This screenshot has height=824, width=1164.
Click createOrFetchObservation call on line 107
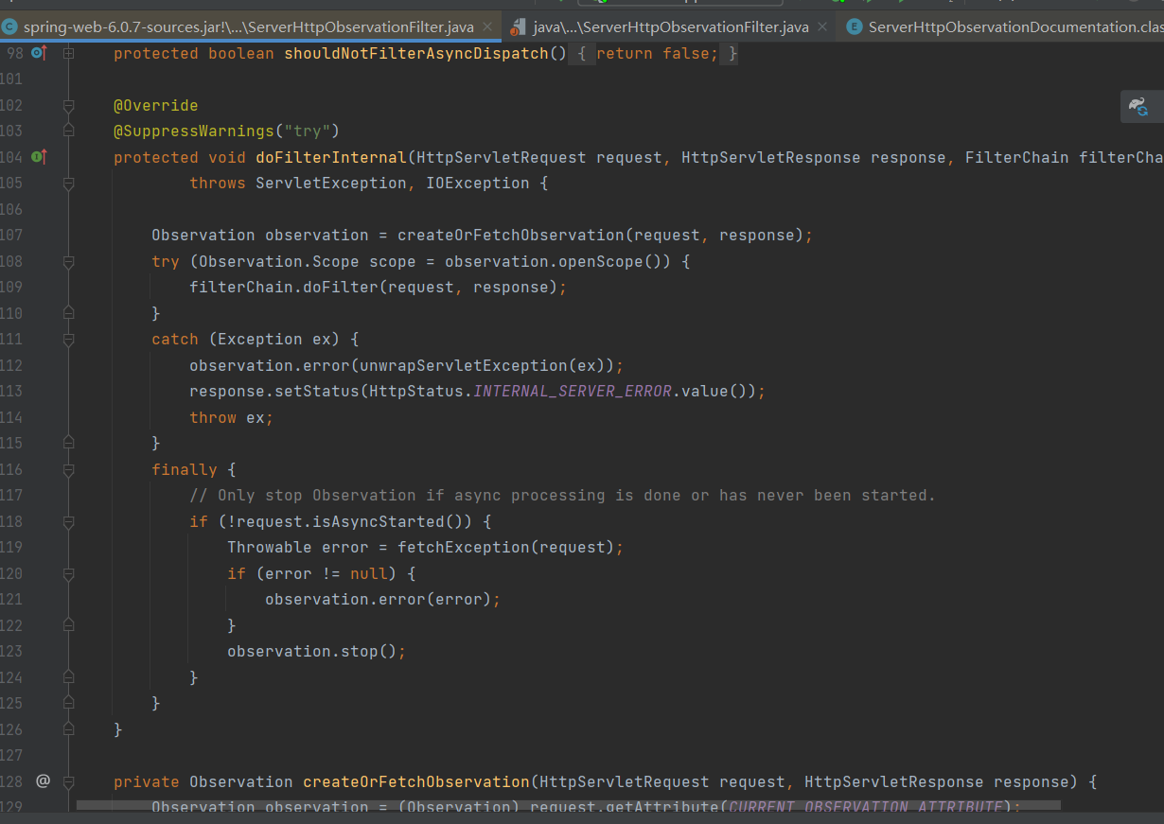pos(511,235)
